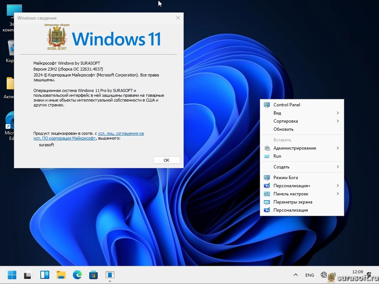The width and height of the screenshot is (379, 284).
Task: Open Task View on taskbar
Action: pyautogui.click(x=28, y=275)
